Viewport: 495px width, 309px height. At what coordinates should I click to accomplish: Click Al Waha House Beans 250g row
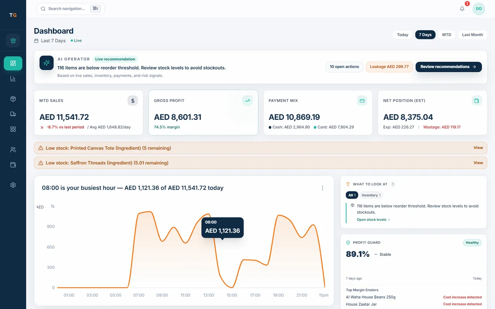click(414, 297)
